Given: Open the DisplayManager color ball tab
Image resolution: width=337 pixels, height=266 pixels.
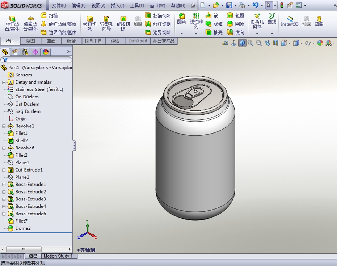Looking at the screenshot, I should [46, 52].
